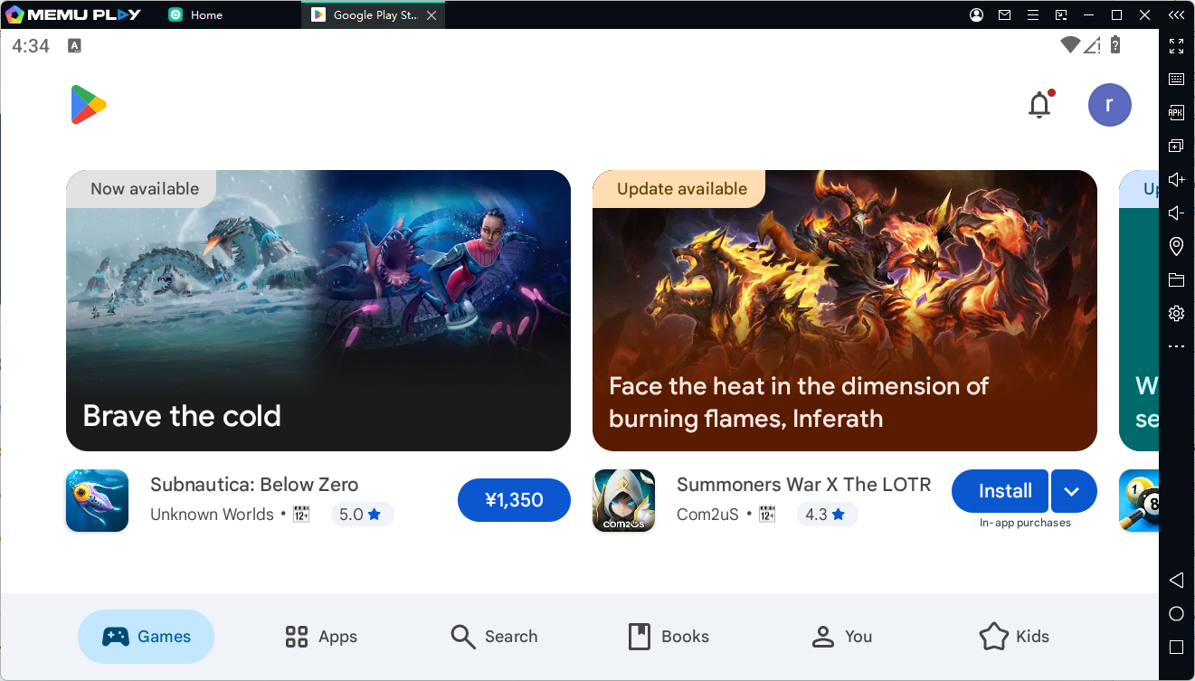Open the shared folder icon in sidebar
This screenshot has width=1195, height=681.
pyautogui.click(x=1176, y=280)
